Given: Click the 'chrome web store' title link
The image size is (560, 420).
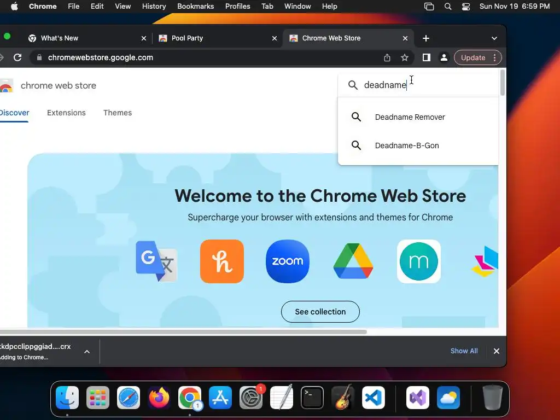Looking at the screenshot, I should [58, 86].
